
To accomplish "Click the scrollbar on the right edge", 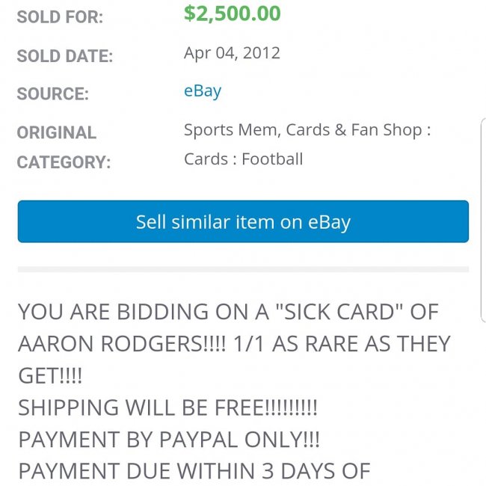I will point(483,221).
